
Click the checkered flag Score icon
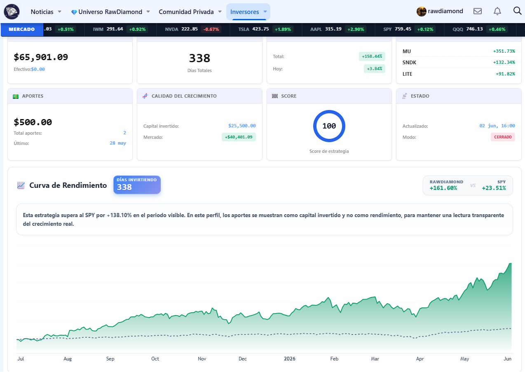(x=275, y=96)
